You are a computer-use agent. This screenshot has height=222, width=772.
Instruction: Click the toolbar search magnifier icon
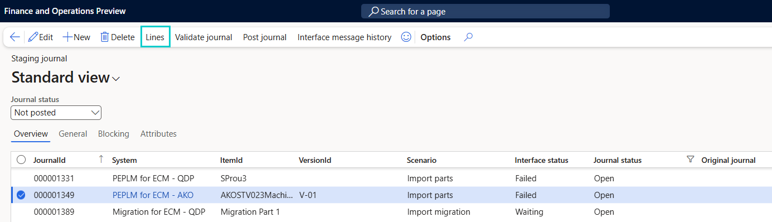click(469, 37)
